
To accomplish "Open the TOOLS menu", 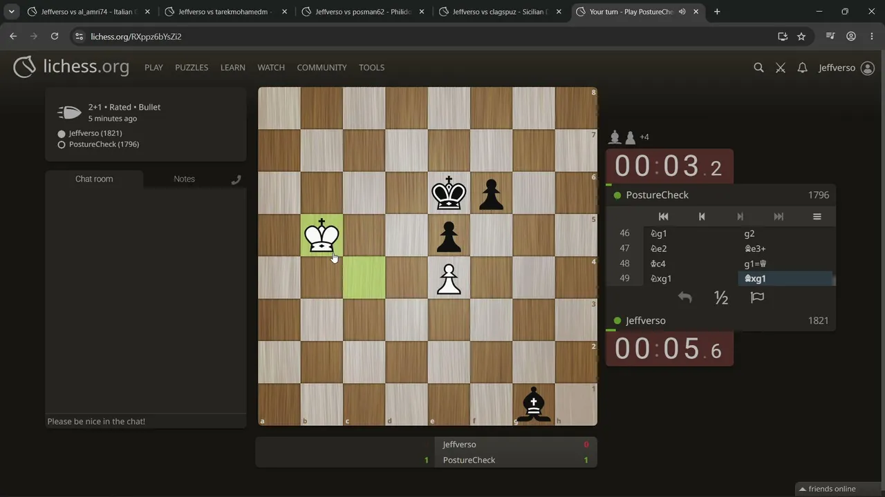I will (x=371, y=68).
